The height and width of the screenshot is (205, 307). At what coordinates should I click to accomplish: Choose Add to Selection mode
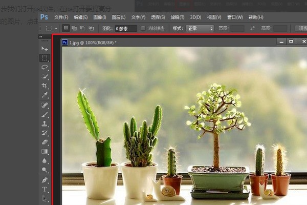74,28
